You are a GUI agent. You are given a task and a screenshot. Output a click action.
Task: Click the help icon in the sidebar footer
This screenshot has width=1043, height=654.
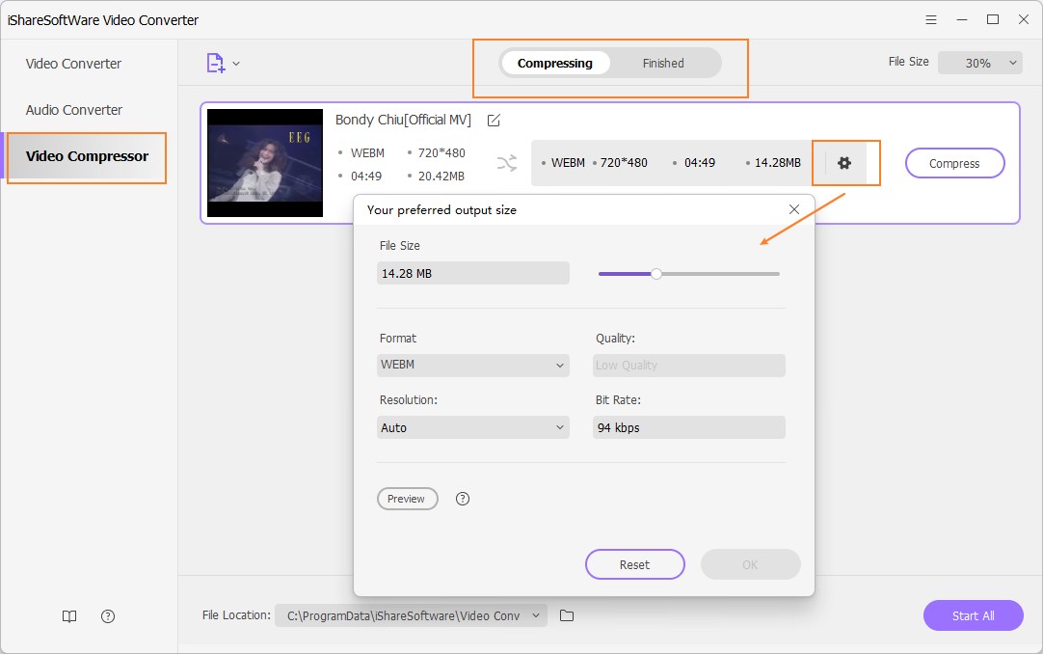point(108,616)
